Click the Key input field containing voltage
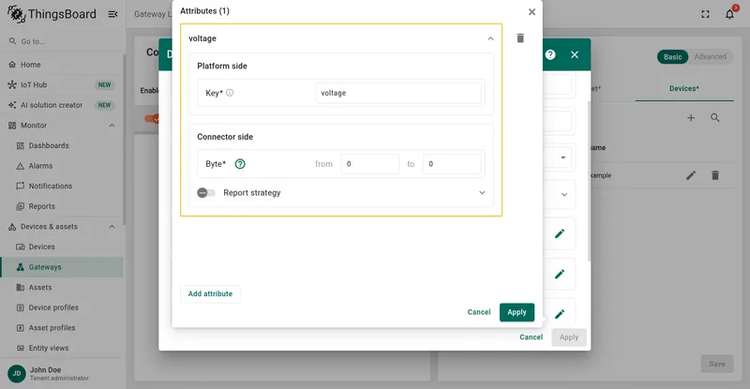The width and height of the screenshot is (750, 389). [397, 93]
